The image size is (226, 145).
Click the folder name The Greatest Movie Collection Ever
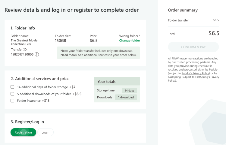[24, 42]
